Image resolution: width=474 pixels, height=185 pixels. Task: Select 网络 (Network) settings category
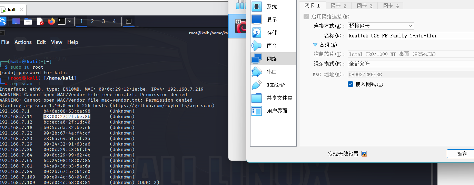tap(273, 59)
